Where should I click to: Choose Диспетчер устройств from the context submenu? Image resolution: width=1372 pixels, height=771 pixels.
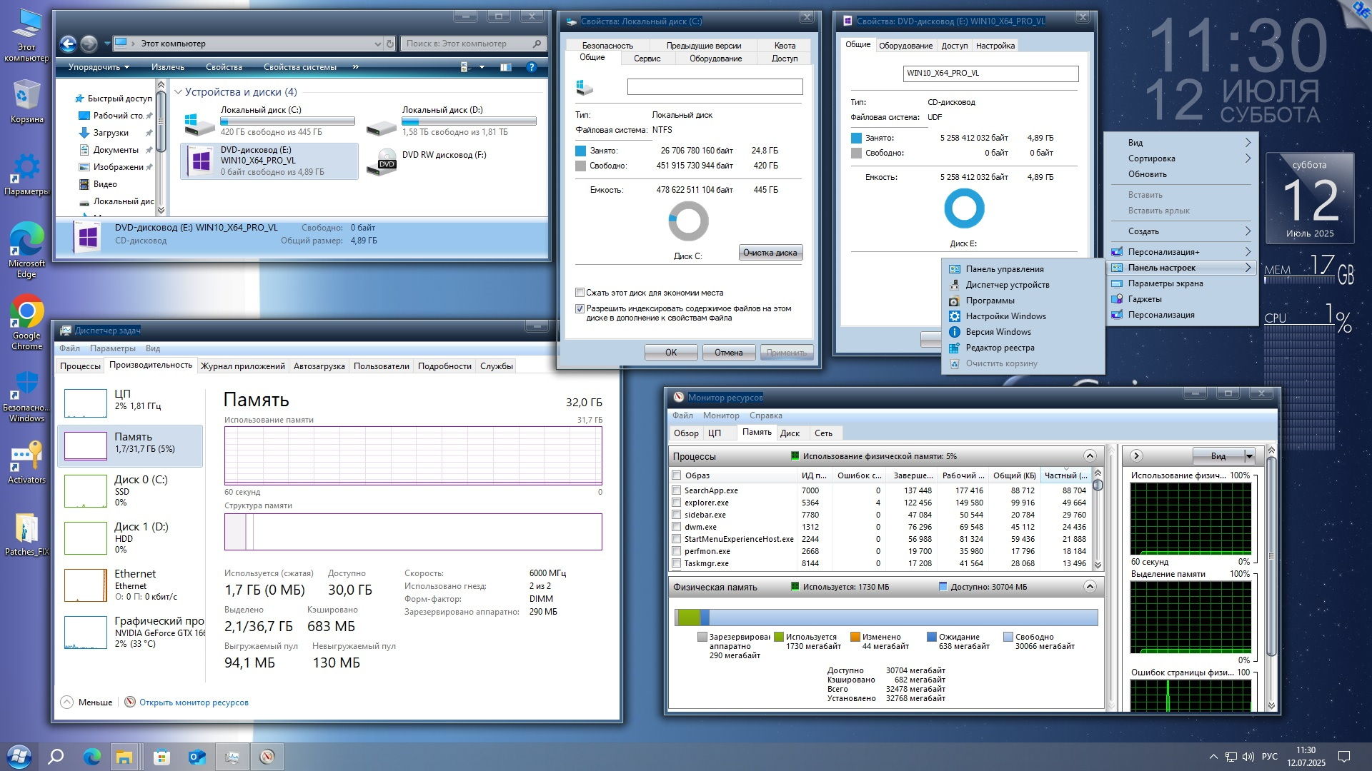click(1007, 285)
